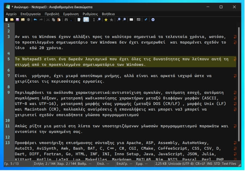The image size is (245, 171).
Task: Toggle always on top with pin icon
Action: (146, 20)
